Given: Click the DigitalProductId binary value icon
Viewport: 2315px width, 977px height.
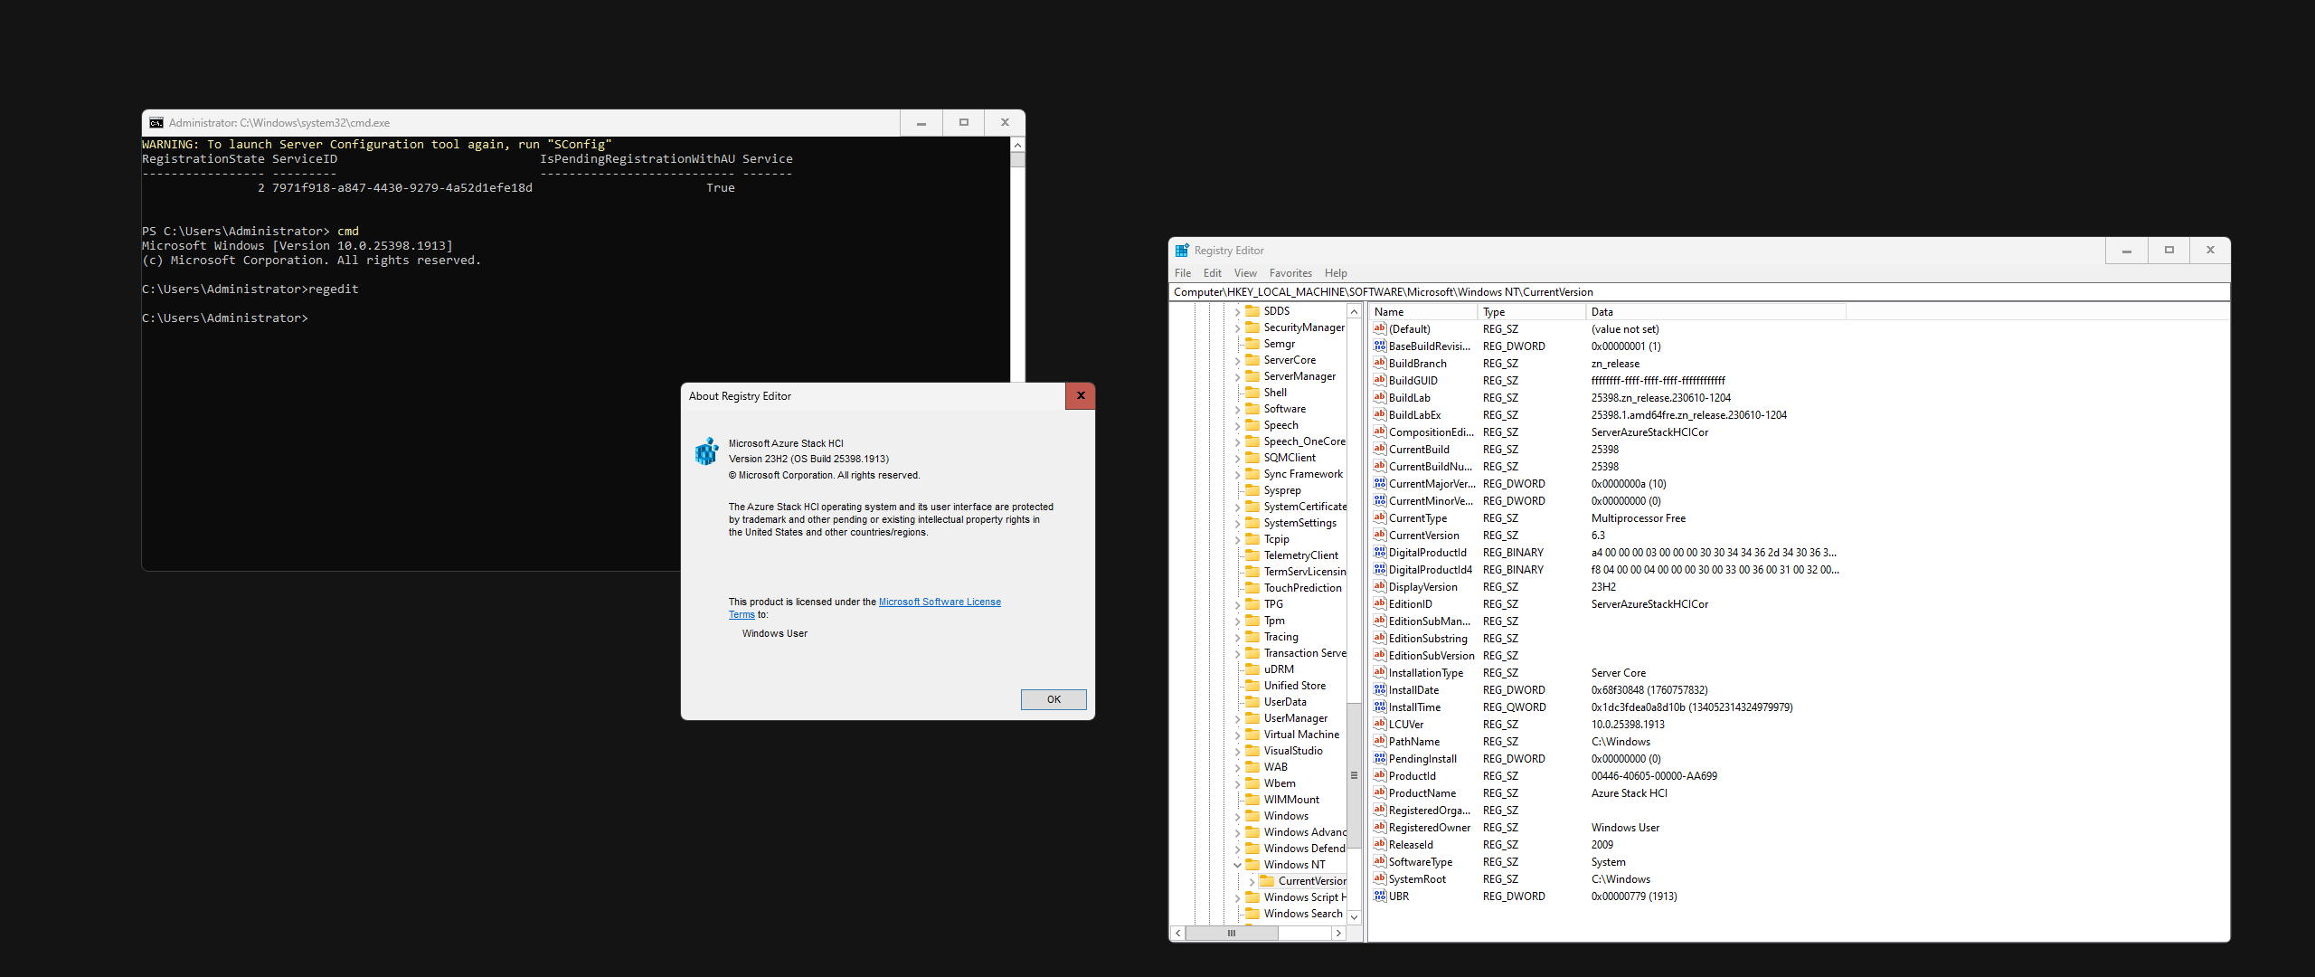Looking at the screenshot, I should 1379,553.
